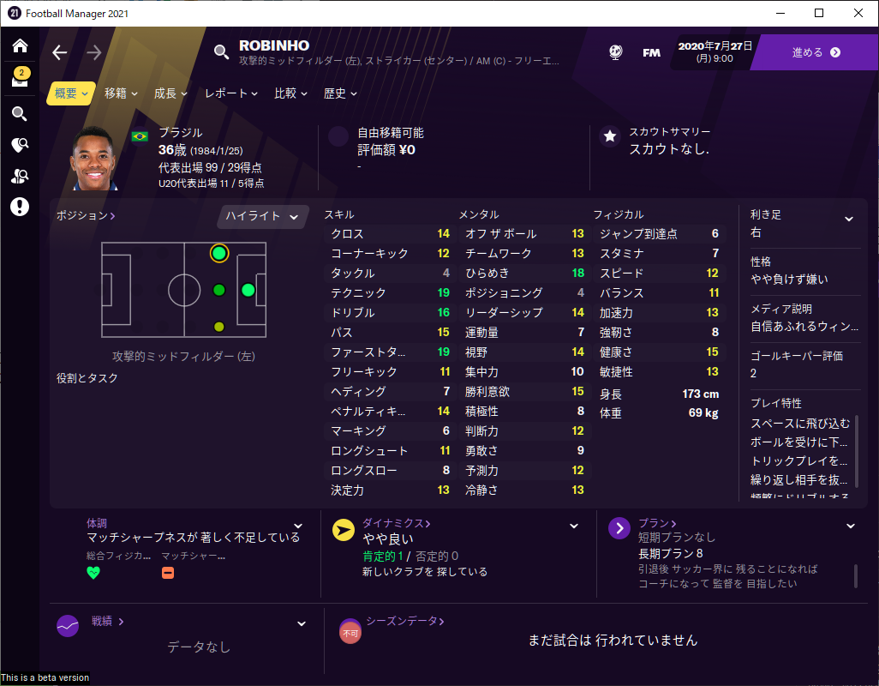Click the date 2020年7月27日 display

coord(715,46)
